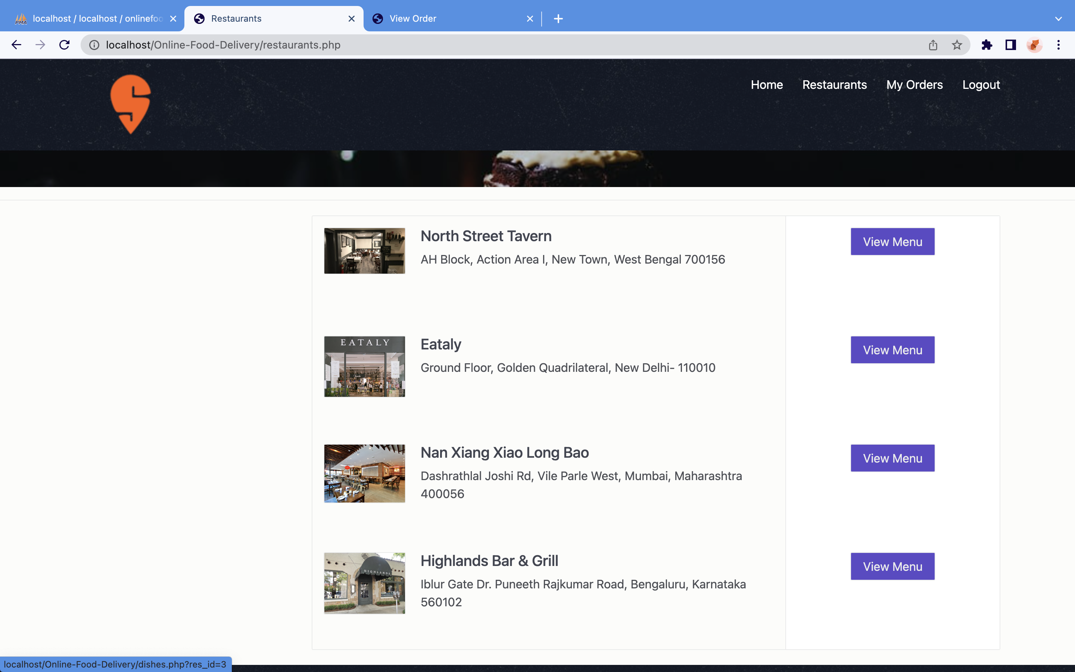Open the profile avatar icon
This screenshot has height=672, width=1075.
[x=1034, y=45]
